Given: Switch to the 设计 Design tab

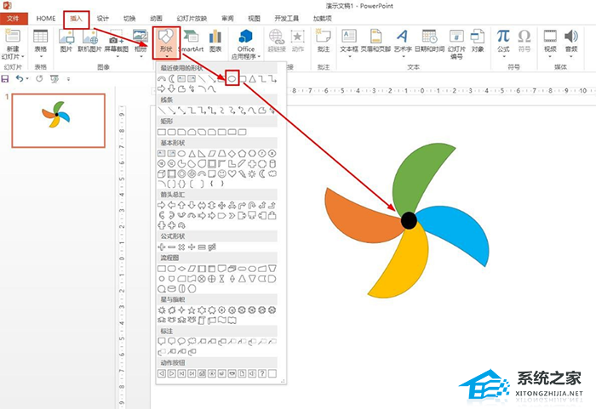Looking at the screenshot, I should click(103, 18).
